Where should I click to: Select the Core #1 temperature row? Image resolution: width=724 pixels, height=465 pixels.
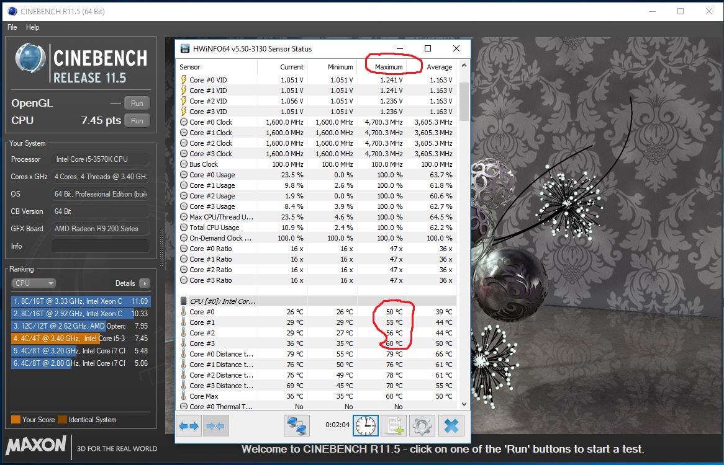tap(316, 322)
